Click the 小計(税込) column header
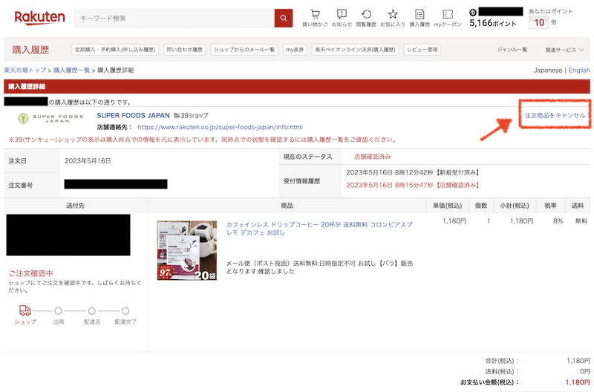 pyautogui.click(x=514, y=205)
